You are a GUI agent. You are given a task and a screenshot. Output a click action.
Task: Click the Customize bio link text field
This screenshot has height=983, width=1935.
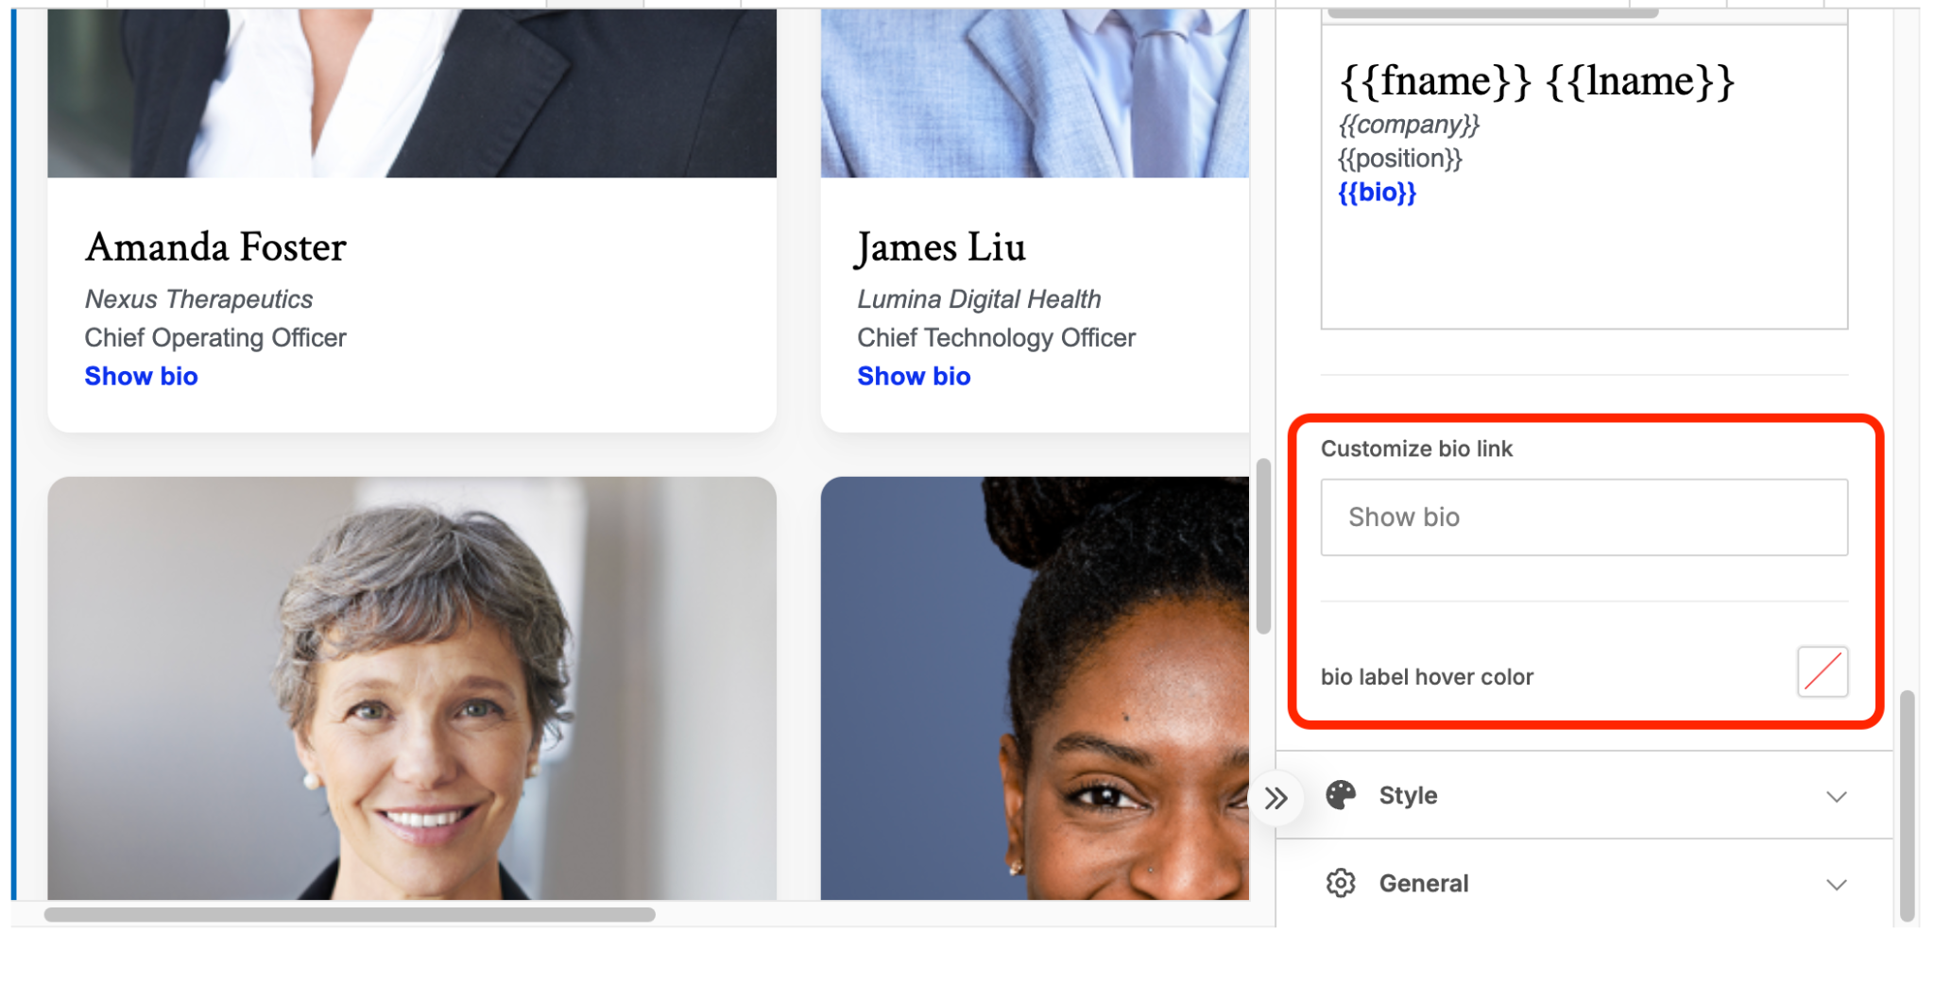click(x=1584, y=517)
